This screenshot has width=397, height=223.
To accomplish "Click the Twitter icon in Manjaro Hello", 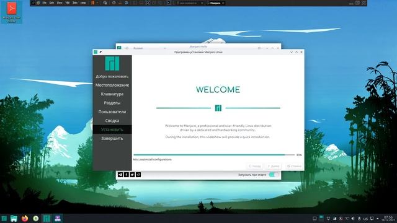I will [132, 175].
